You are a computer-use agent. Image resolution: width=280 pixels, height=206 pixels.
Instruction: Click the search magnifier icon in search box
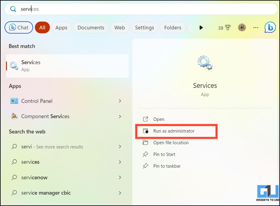(x=13, y=9)
